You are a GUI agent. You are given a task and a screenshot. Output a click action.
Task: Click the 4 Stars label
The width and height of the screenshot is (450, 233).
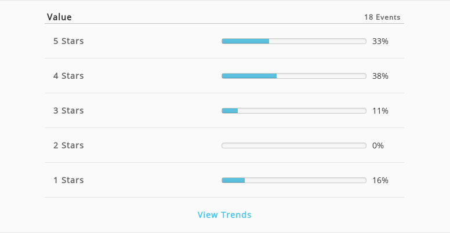click(x=68, y=76)
